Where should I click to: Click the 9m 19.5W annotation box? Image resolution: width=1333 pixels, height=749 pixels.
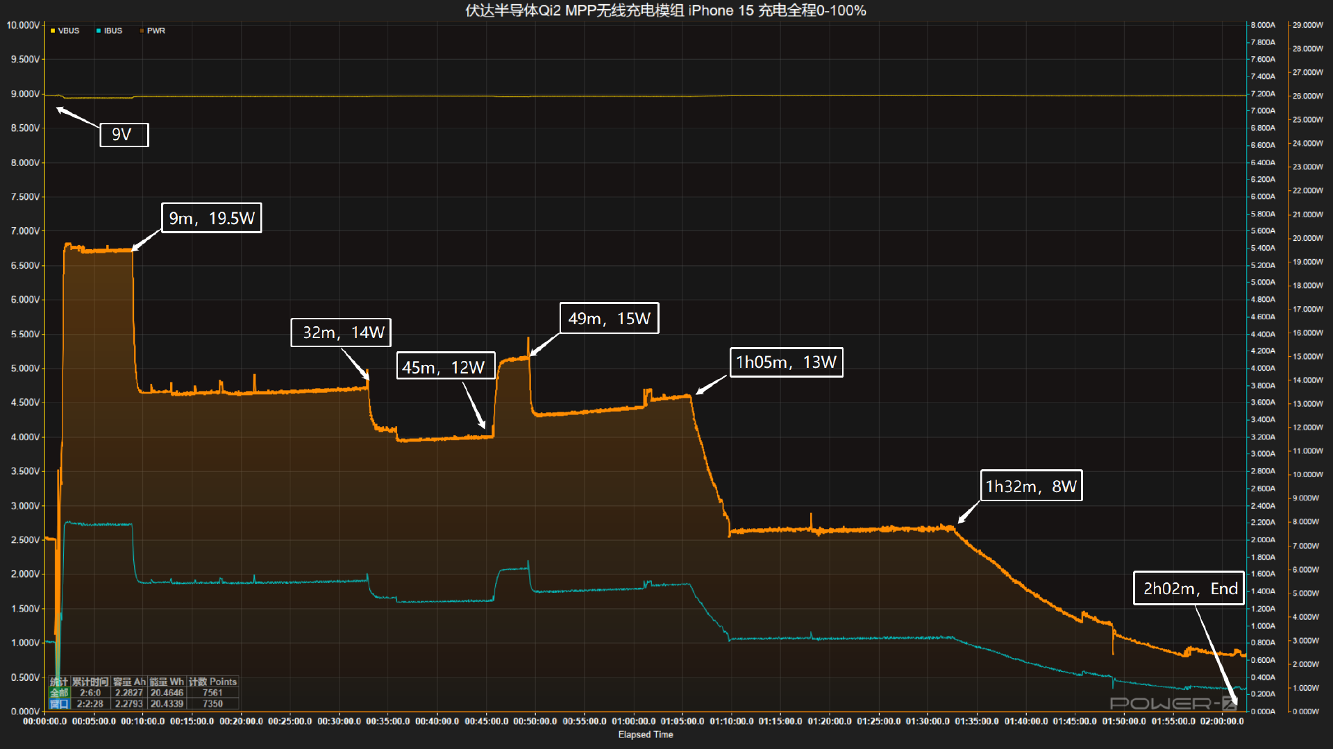(x=211, y=217)
